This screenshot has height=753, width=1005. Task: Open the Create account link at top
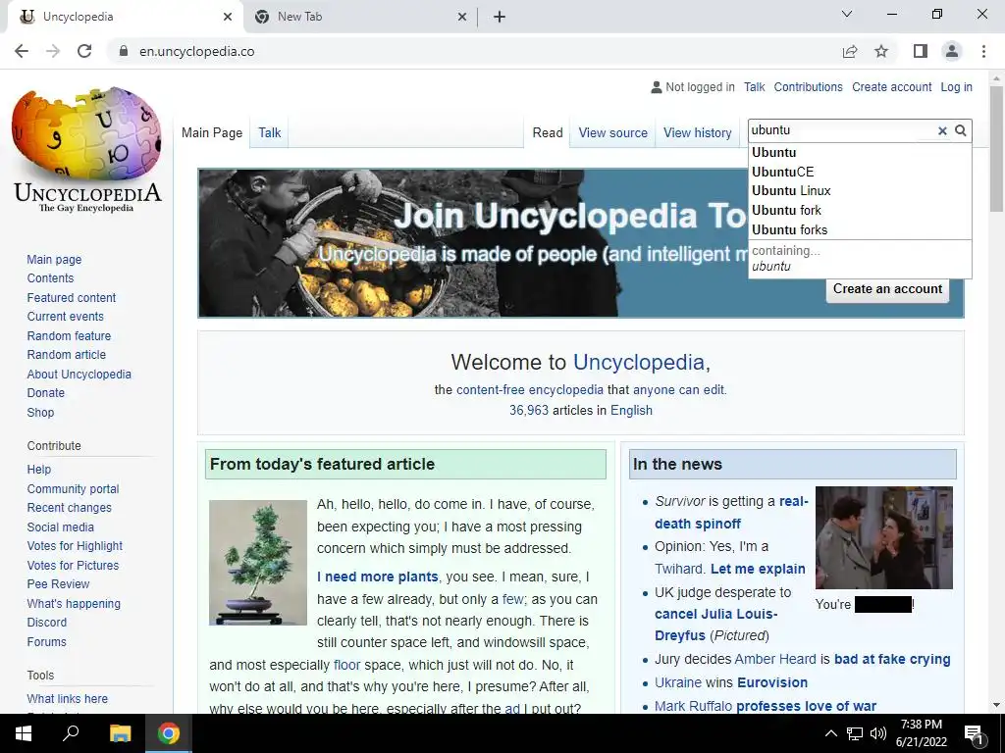(x=891, y=87)
